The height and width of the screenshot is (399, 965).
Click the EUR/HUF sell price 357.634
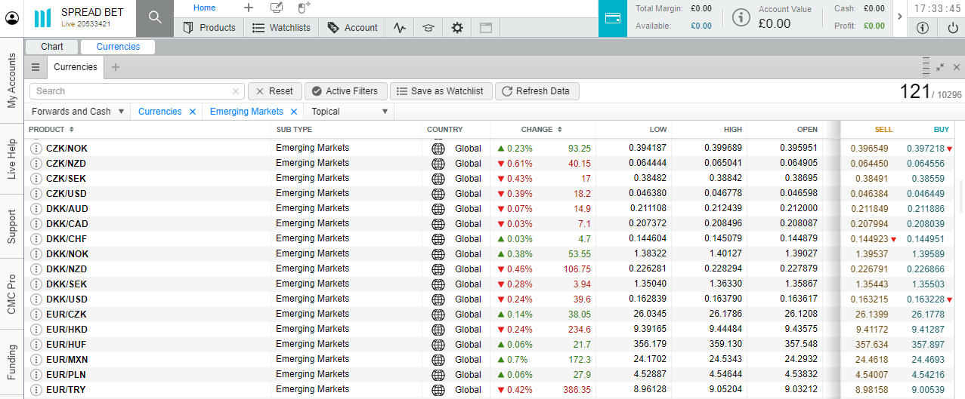click(871, 345)
